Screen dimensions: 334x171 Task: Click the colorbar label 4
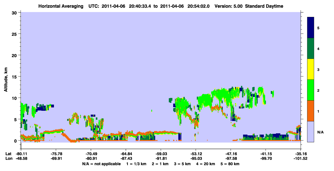click(318, 49)
